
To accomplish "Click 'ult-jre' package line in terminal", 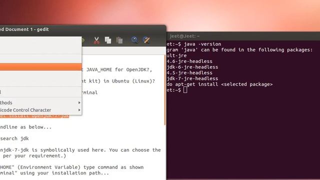I will pyautogui.click(x=176, y=55).
